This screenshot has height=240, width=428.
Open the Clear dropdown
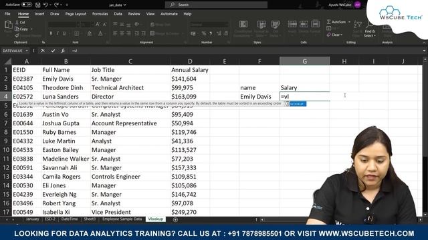click(334, 35)
